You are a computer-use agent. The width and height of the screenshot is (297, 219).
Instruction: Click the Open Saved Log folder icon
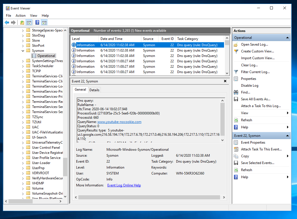[236, 44]
